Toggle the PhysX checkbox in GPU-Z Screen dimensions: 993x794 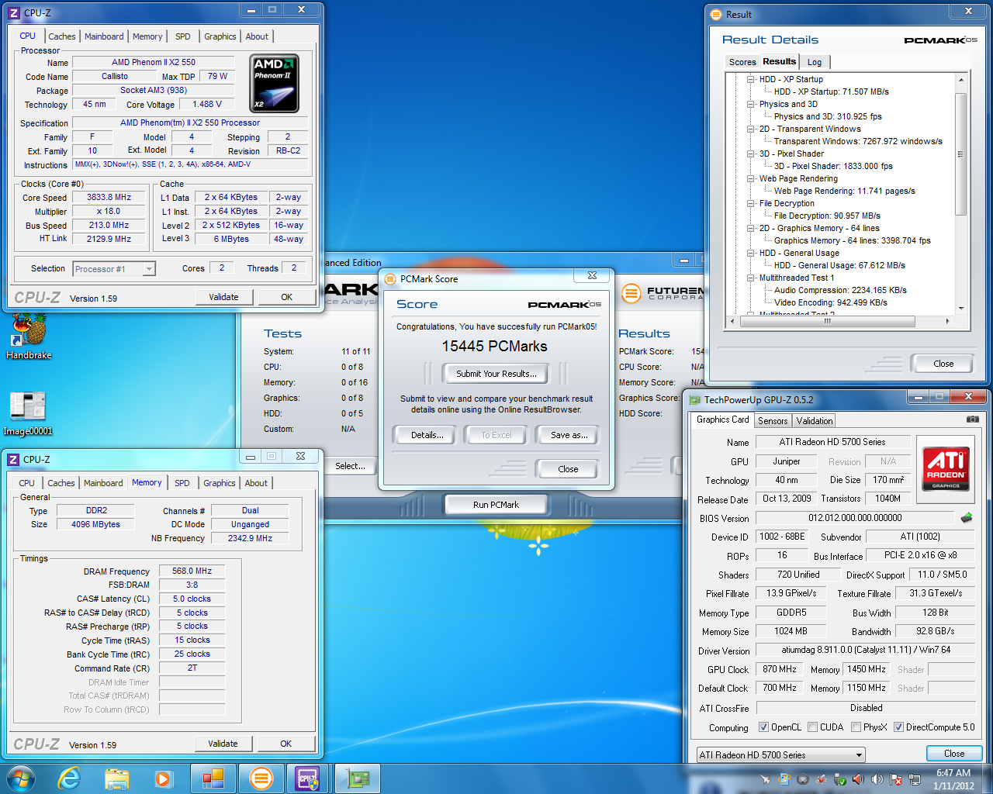click(x=856, y=727)
